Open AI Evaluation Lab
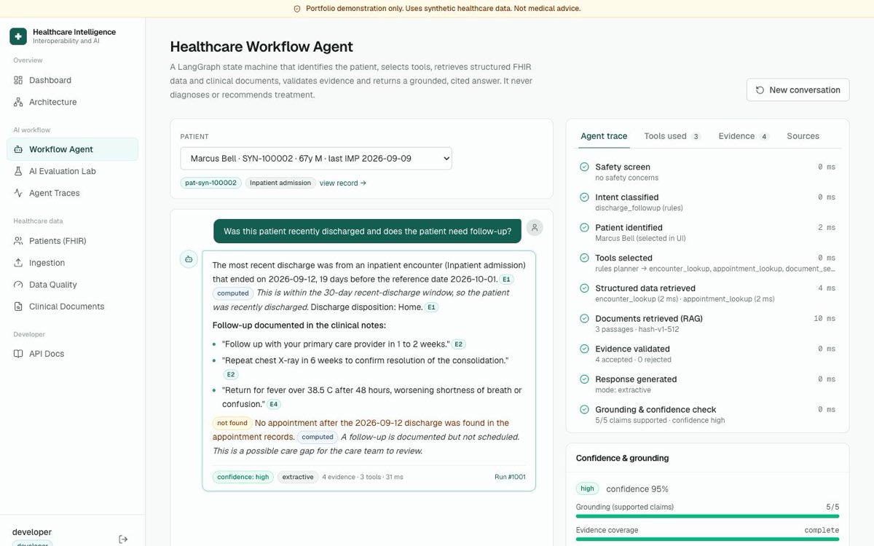Screen dimensions: 874x546 click(x=72, y=171)
